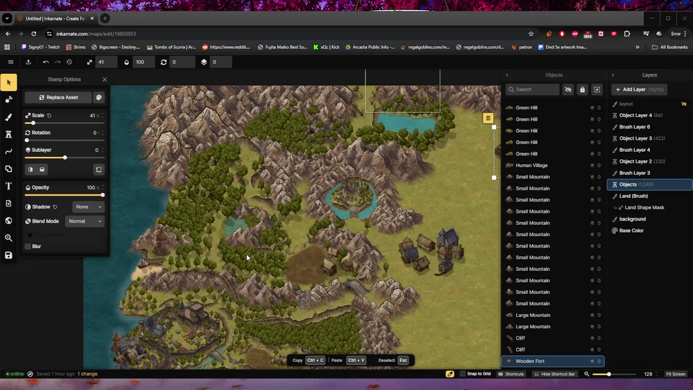Enable the Blur checkbox
The height and width of the screenshot is (390, 693).
[28, 246]
